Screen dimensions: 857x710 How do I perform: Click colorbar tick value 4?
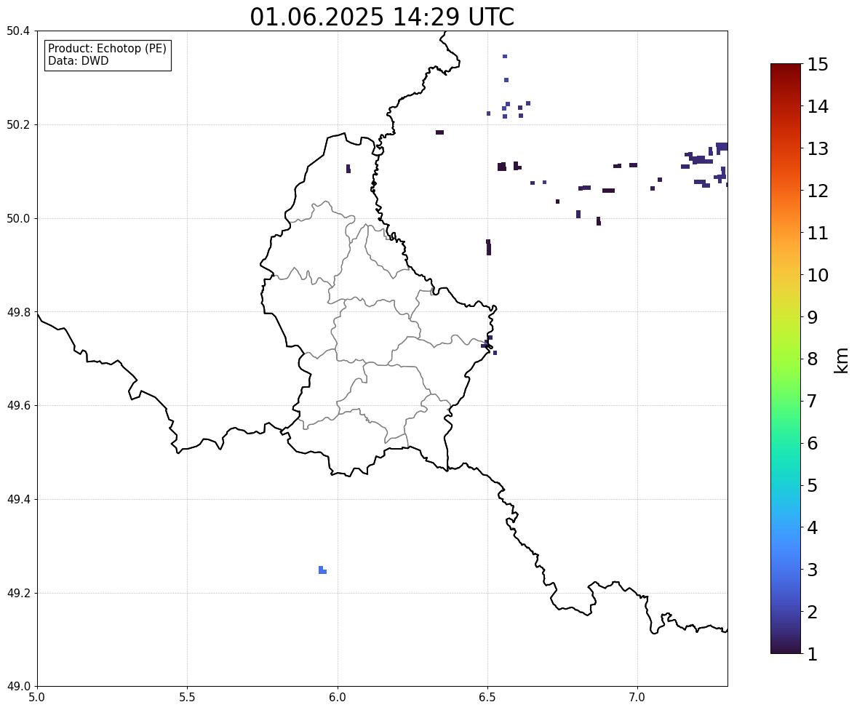812,527
